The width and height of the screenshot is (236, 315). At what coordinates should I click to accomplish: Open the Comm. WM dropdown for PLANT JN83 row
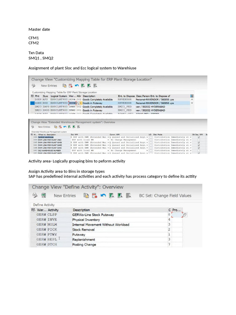147,140
